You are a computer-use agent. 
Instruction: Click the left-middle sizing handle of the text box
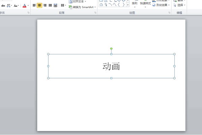tap(48, 66)
